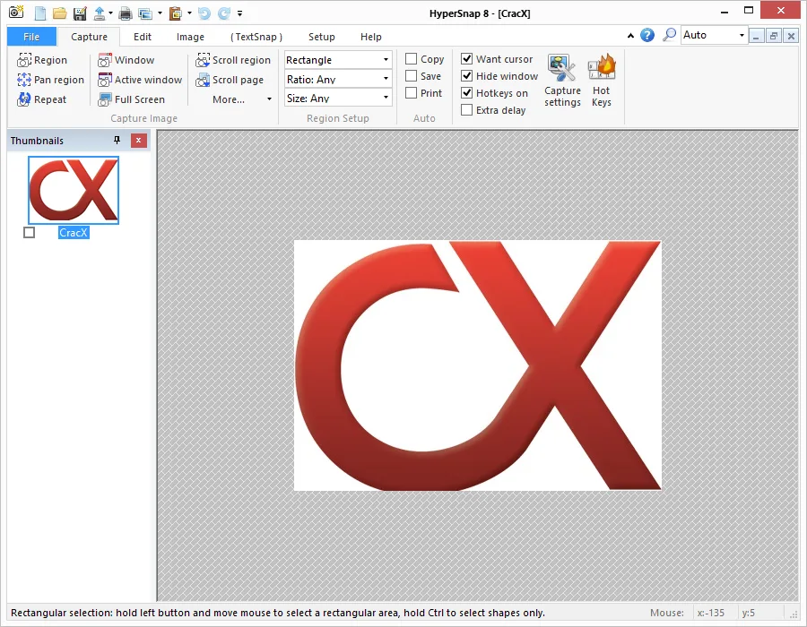Capture a Scroll region
This screenshot has width=807, height=627.
(x=233, y=60)
